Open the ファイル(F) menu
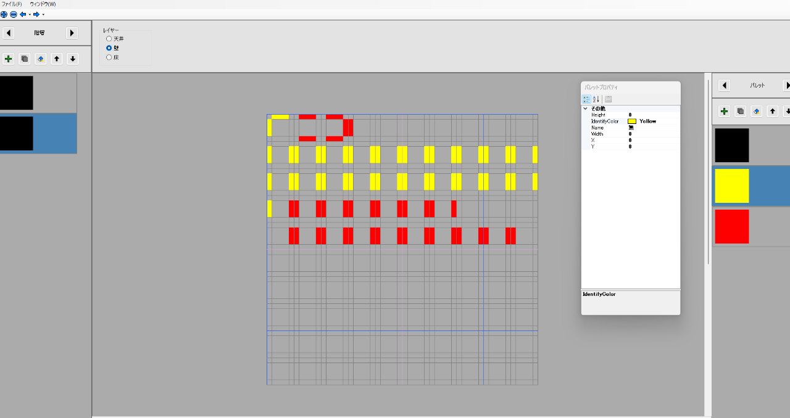The image size is (790, 418). coord(11,4)
